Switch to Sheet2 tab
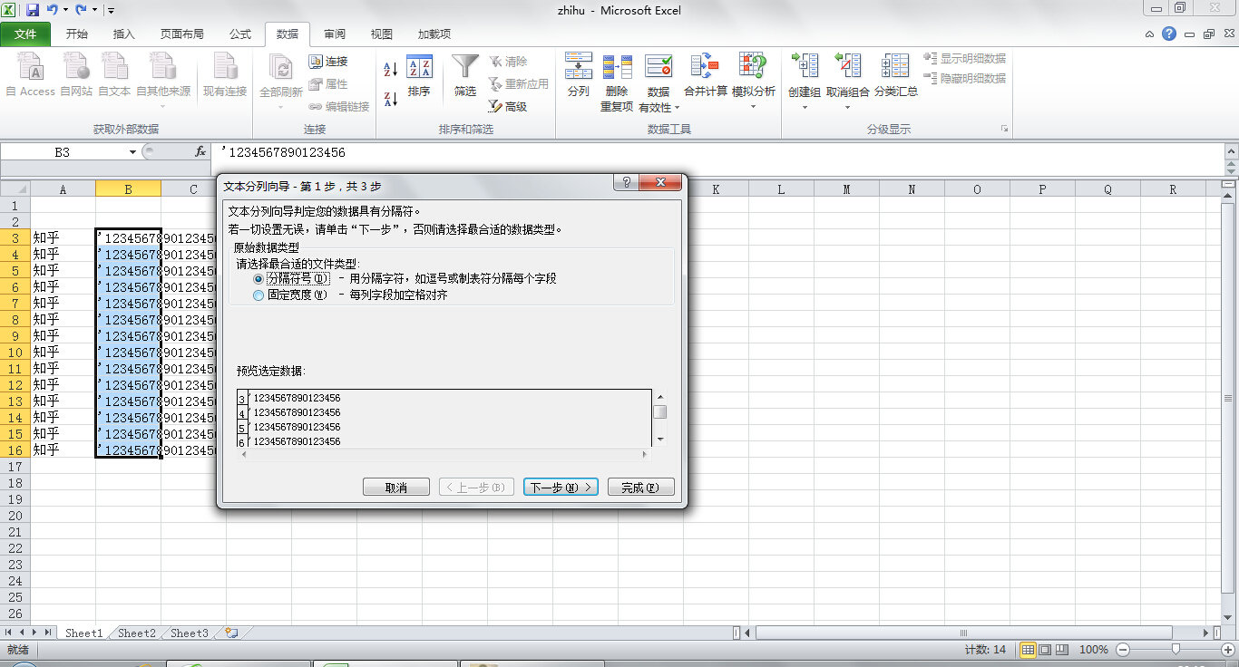1239x667 pixels. [137, 633]
